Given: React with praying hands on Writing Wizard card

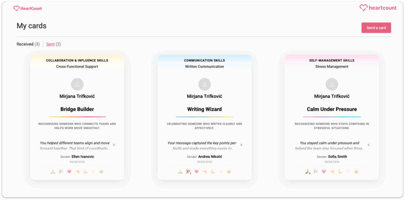Looking at the screenshot, I should tap(180, 172).
